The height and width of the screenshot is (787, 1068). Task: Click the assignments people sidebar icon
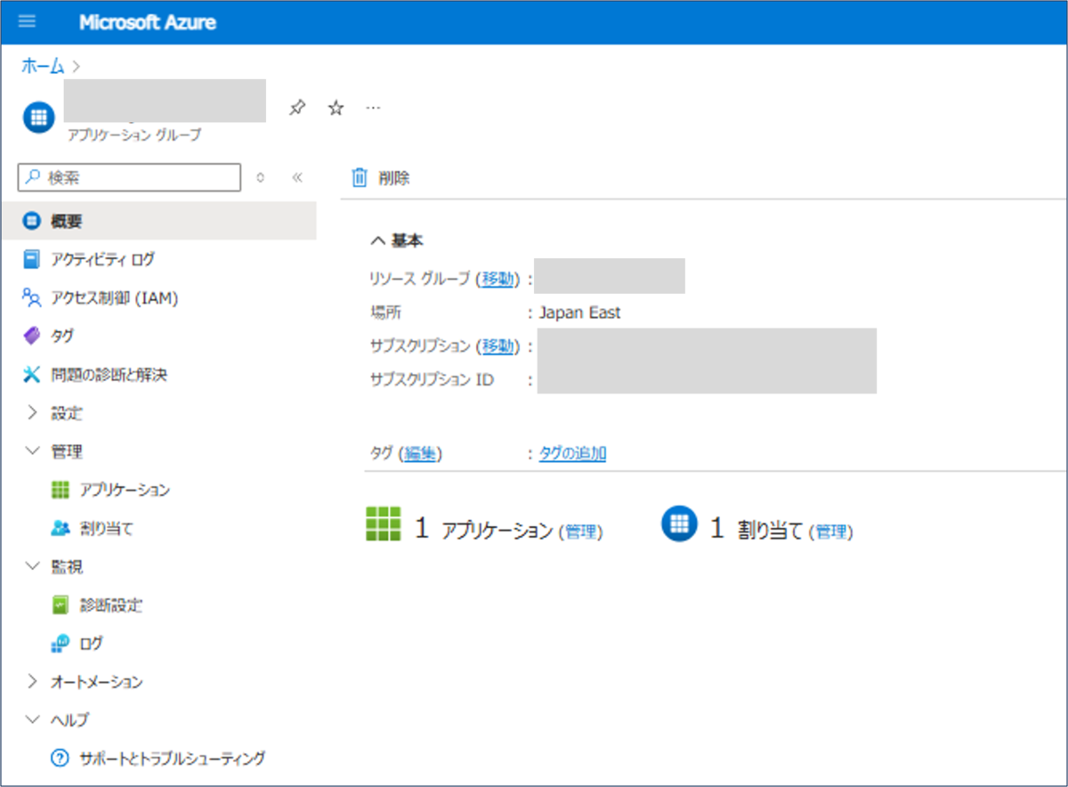[61, 528]
